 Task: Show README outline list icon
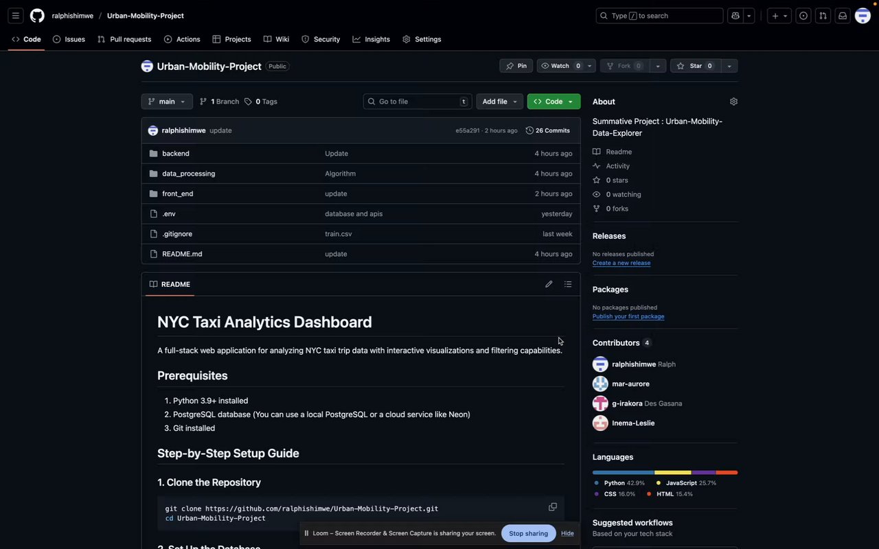point(568,284)
